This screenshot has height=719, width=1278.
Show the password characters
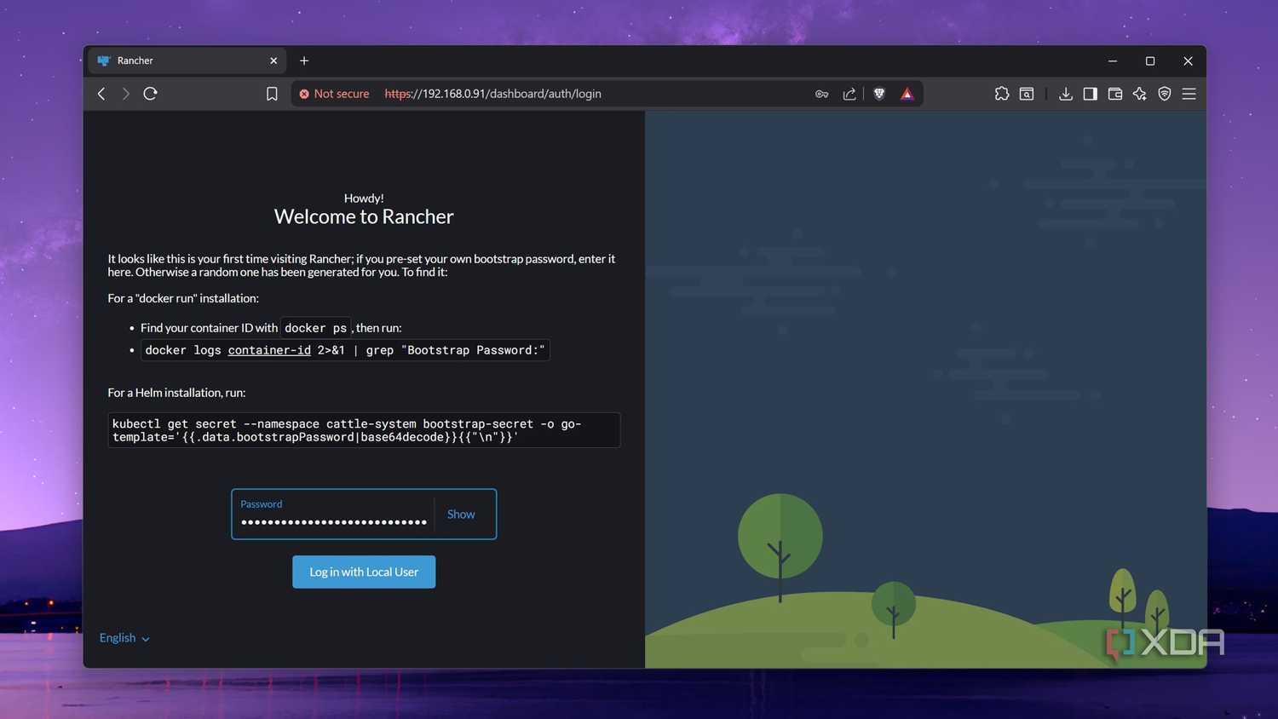(x=461, y=515)
